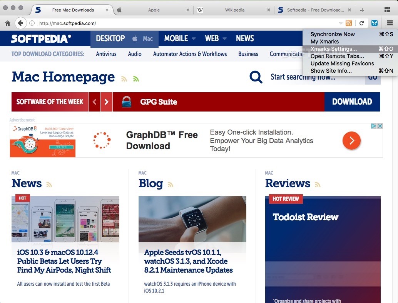View site information icon in address bar
The height and width of the screenshot is (303, 398).
tap(32, 23)
